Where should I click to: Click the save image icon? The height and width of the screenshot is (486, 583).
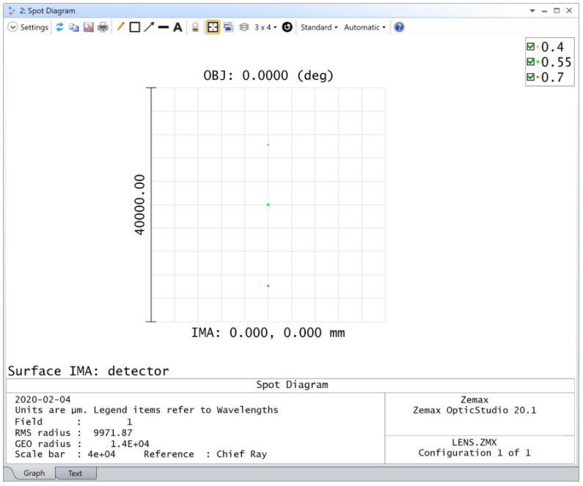88,27
